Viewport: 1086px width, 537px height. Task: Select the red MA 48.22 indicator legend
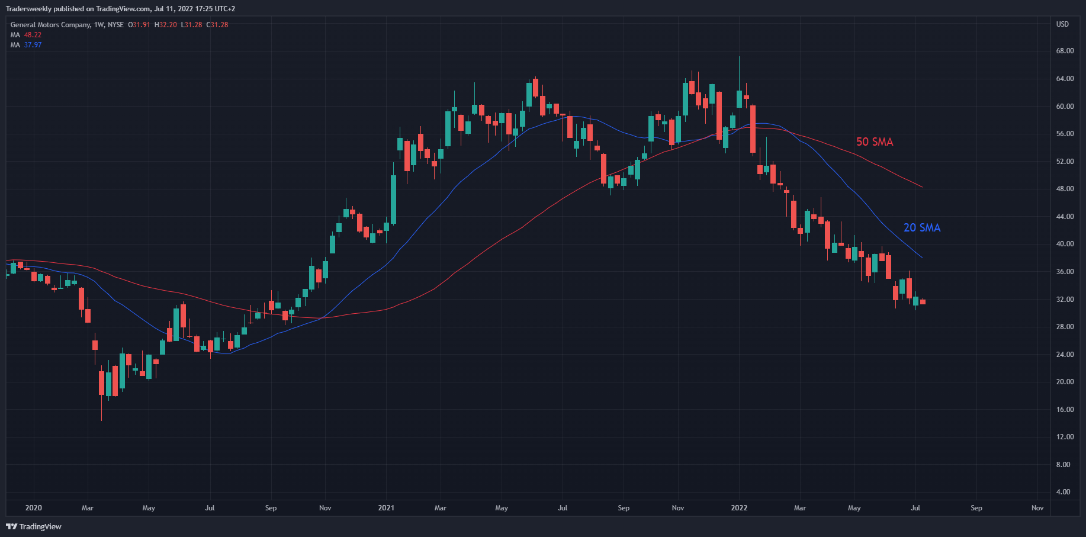tap(26, 35)
